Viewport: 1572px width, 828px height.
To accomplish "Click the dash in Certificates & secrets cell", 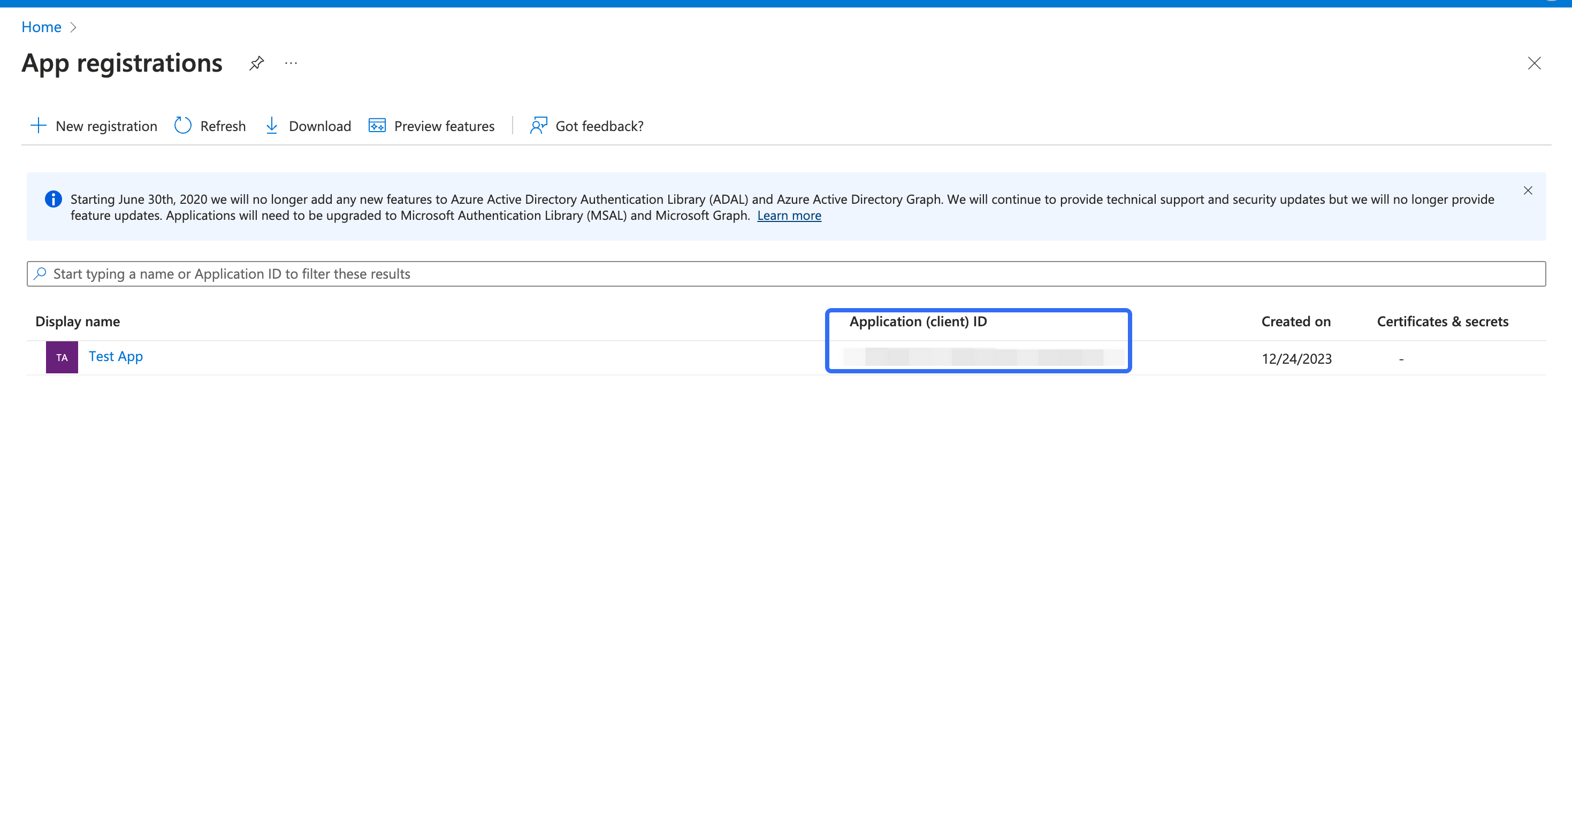I will pyautogui.click(x=1401, y=359).
